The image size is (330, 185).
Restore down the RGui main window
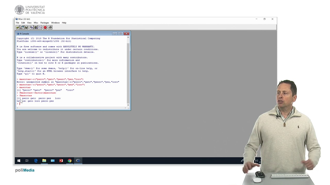264,19
